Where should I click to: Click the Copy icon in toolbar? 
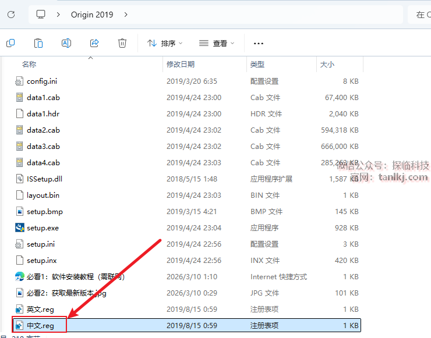pos(10,43)
